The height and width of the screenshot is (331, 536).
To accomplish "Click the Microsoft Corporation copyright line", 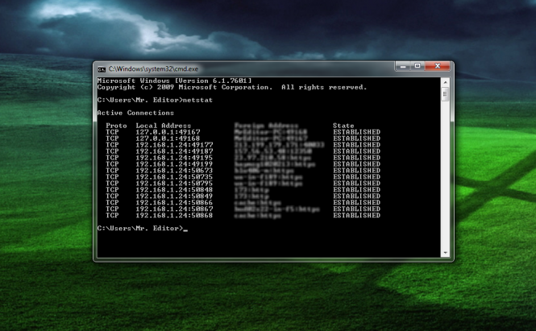I will pyautogui.click(x=232, y=88).
